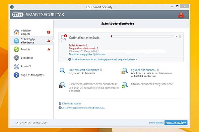Open Ellenőrzés megnyitása új ablakban link
This screenshot has height=132, width=199.
[87, 54]
